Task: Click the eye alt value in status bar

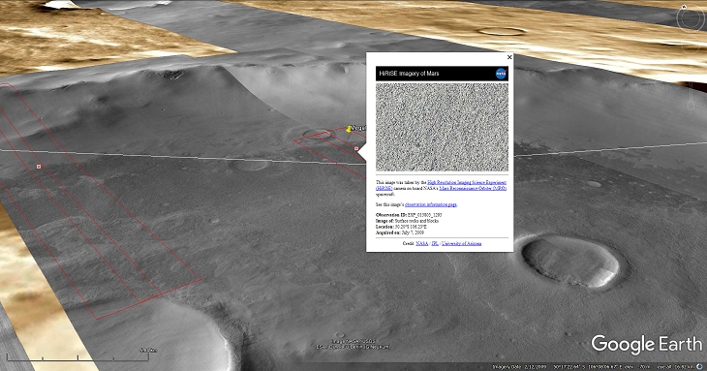Action: coord(676,366)
